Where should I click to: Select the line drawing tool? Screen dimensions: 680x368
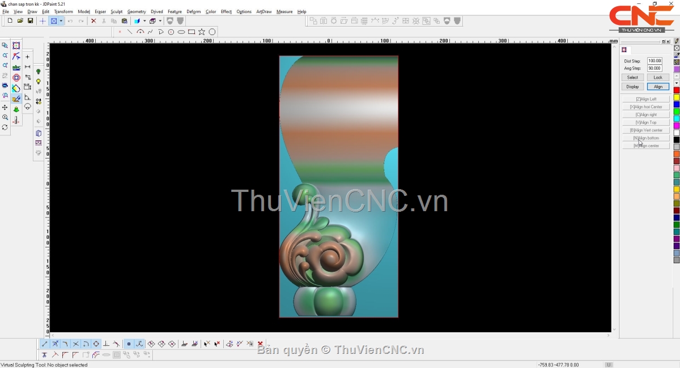(x=130, y=32)
